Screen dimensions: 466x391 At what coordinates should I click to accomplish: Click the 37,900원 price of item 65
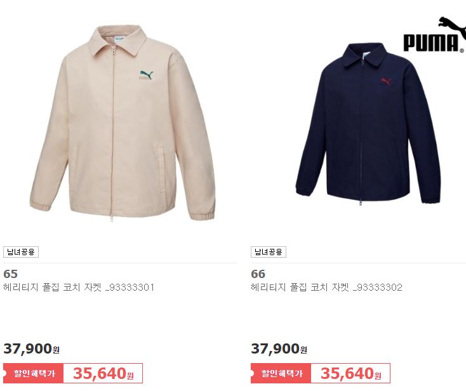coord(31,348)
